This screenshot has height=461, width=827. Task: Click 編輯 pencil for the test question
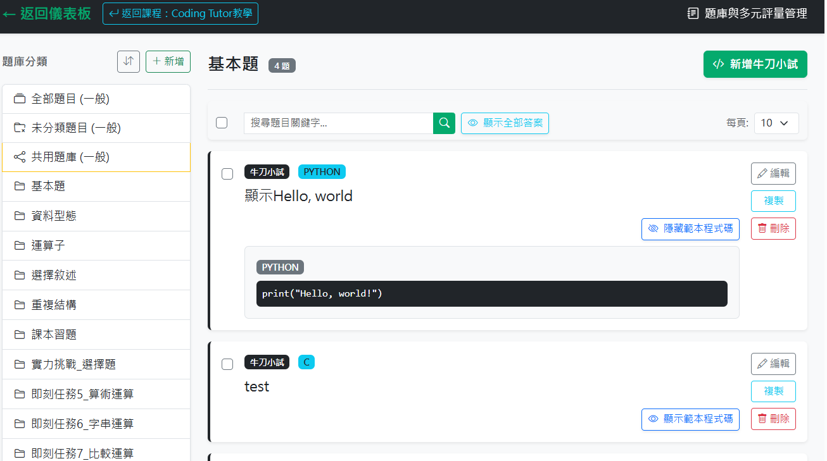point(773,364)
